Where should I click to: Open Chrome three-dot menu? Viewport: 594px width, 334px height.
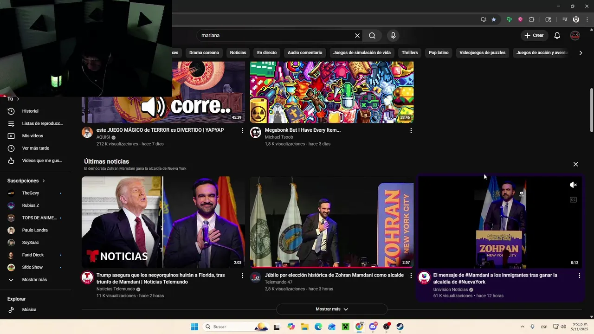coord(587,19)
